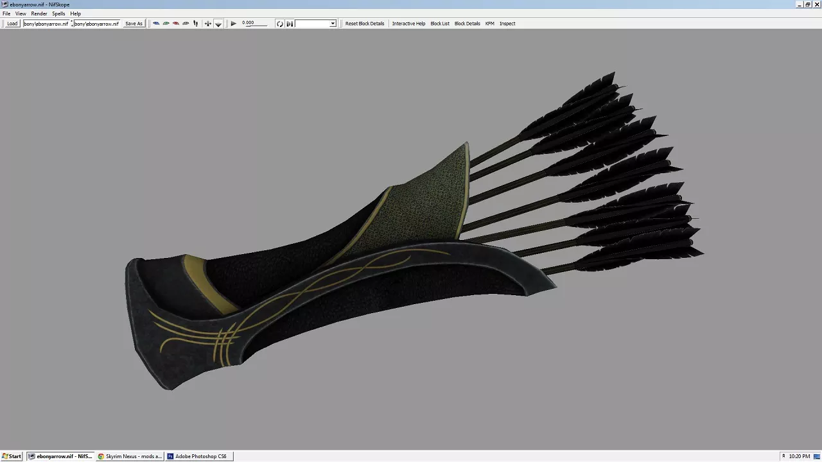Open the view dropdown arrow icon

click(x=218, y=24)
